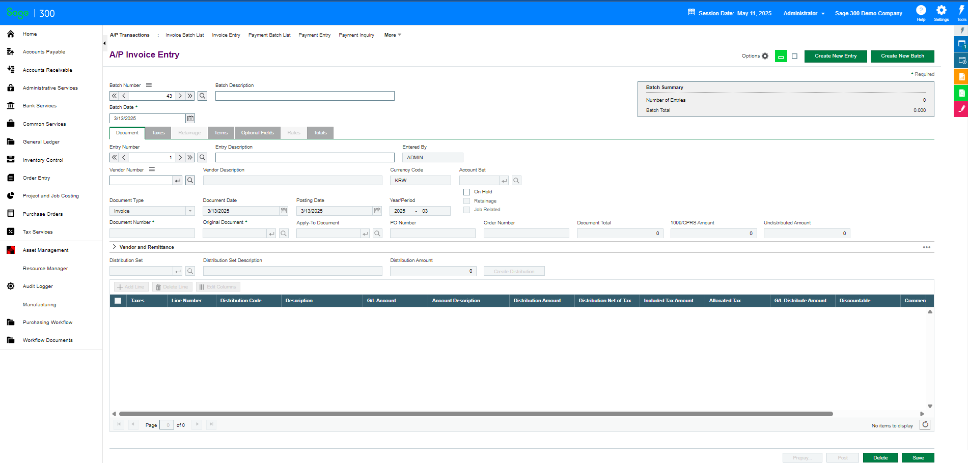
Task: Click the Delete button
Action: click(x=880, y=457)
